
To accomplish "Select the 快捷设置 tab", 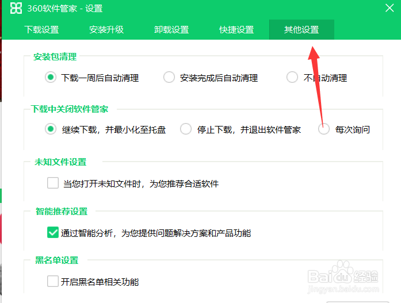I will [236, 30].
